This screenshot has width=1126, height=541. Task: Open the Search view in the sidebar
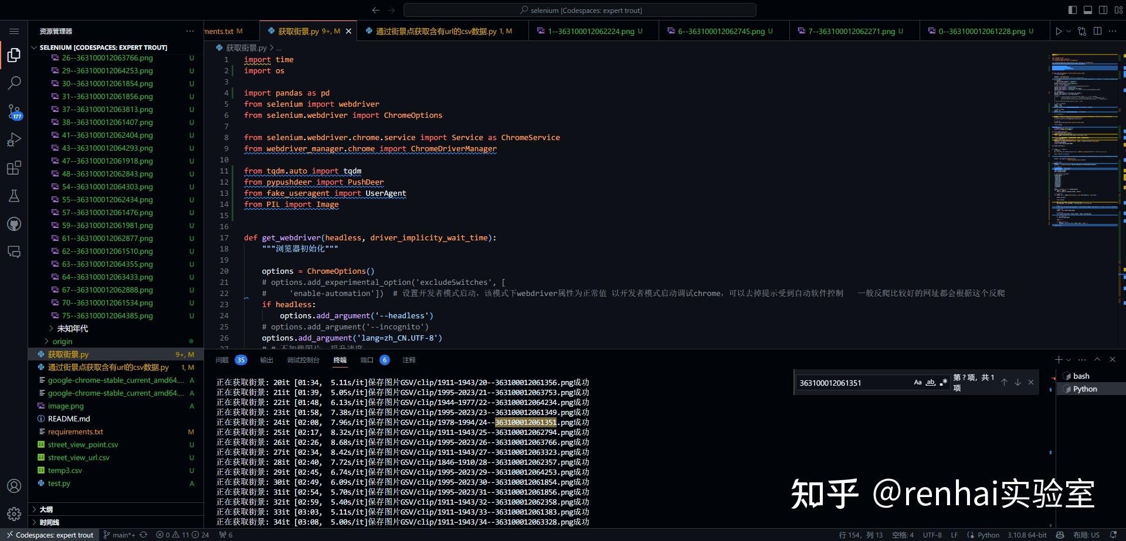[x=14, y=83]
